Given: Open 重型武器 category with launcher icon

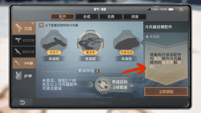Looking at the screenshot, I should point(24,52).
